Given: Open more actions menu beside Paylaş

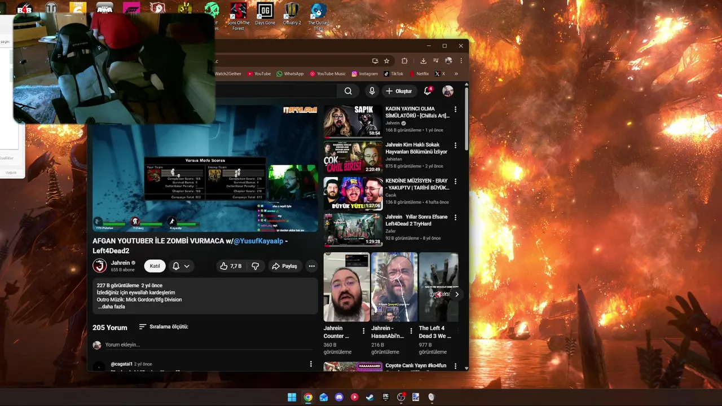Looking at the screenshot, I should [x=311, y=266].
